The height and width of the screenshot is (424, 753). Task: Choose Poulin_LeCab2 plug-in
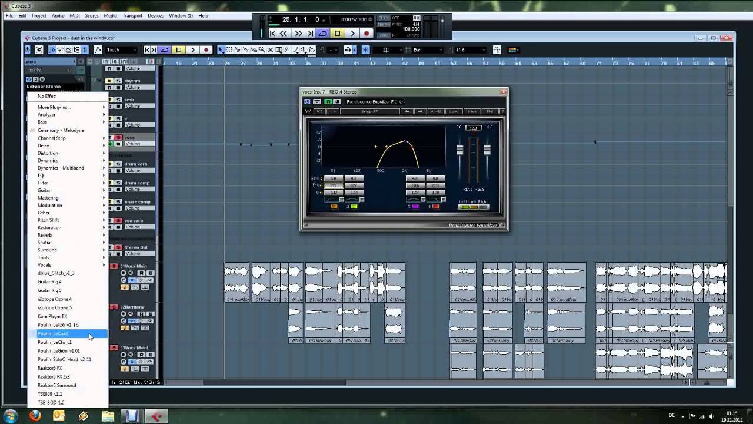click(67, 333)
